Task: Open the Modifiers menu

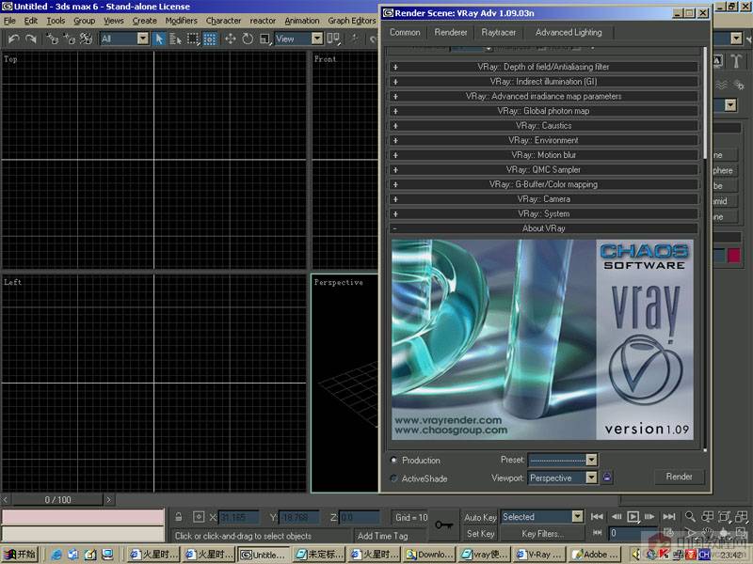Action: (x=181, y=21)
